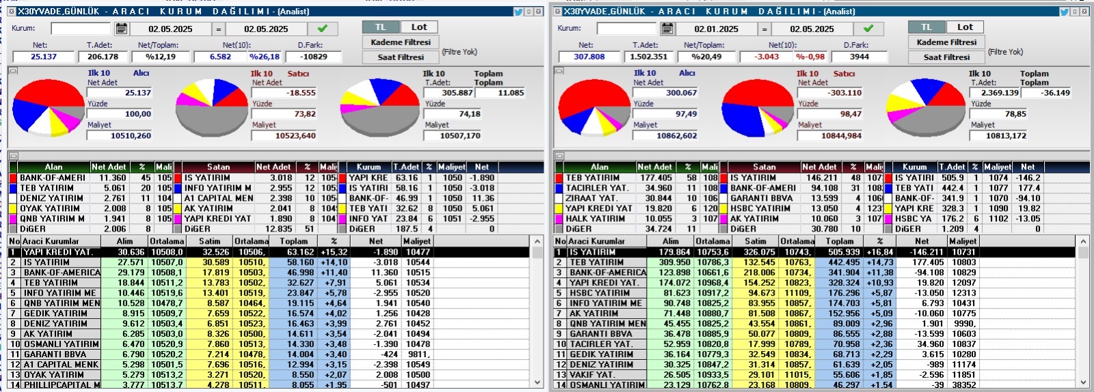Switch right window to Lot view
This screenshot has width=1094, height=392.
[x=965, y=27]
